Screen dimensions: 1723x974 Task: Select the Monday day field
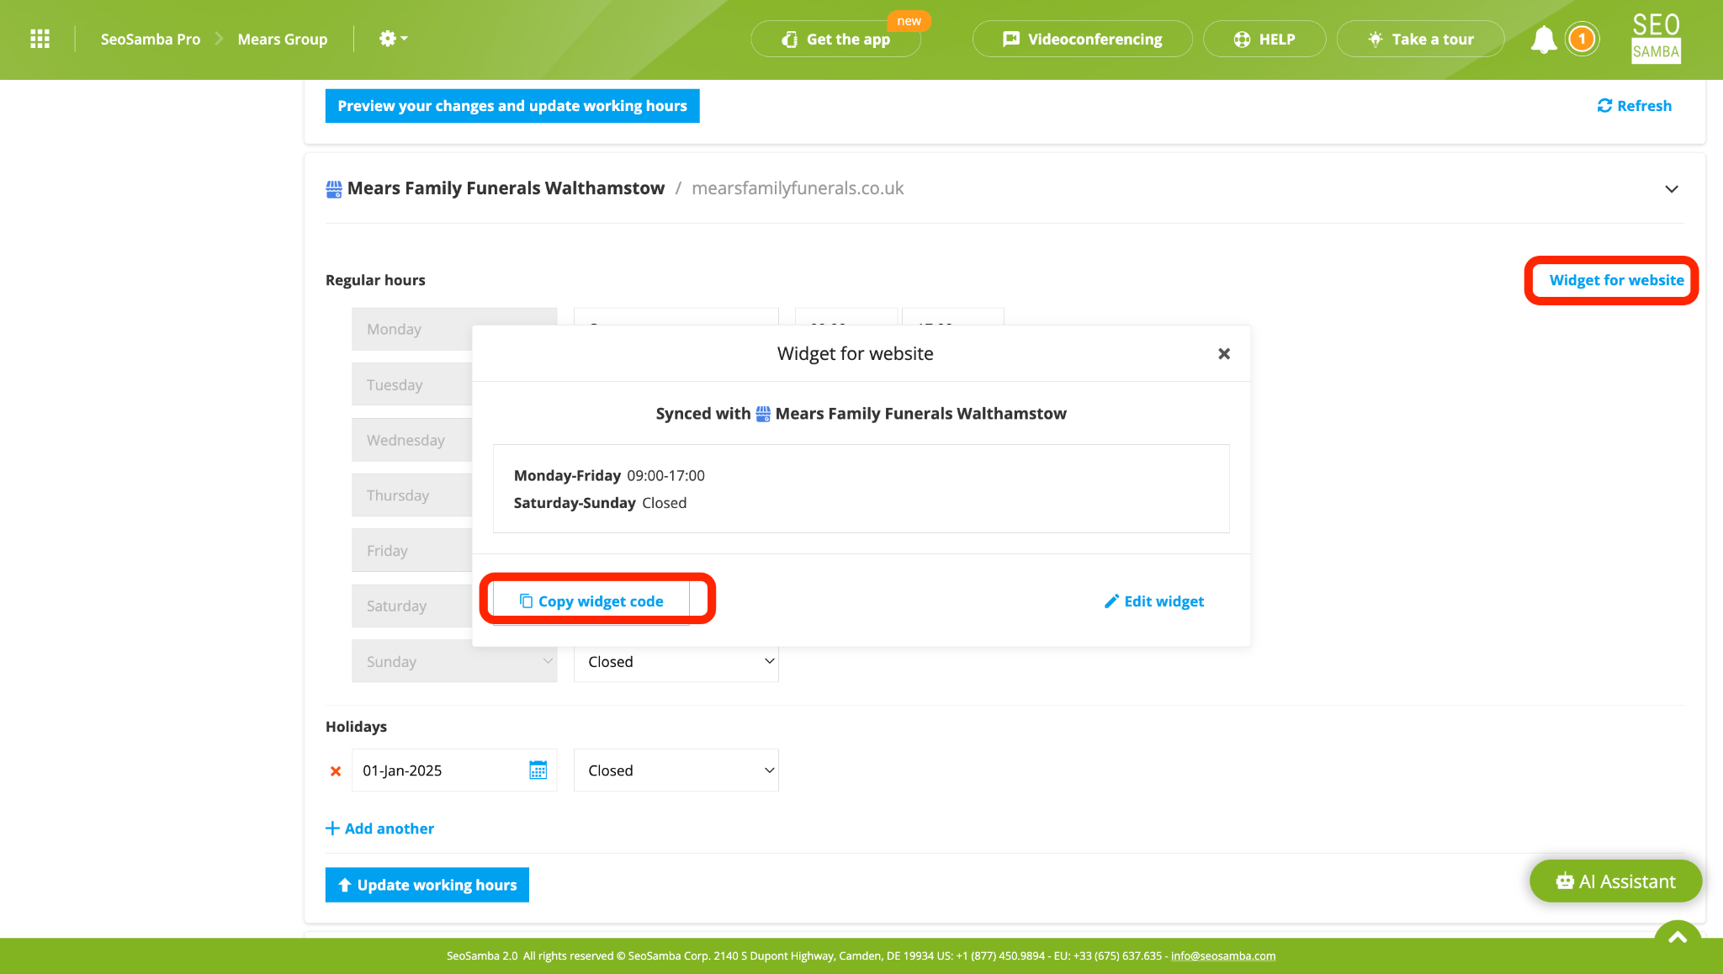[412, 330]
